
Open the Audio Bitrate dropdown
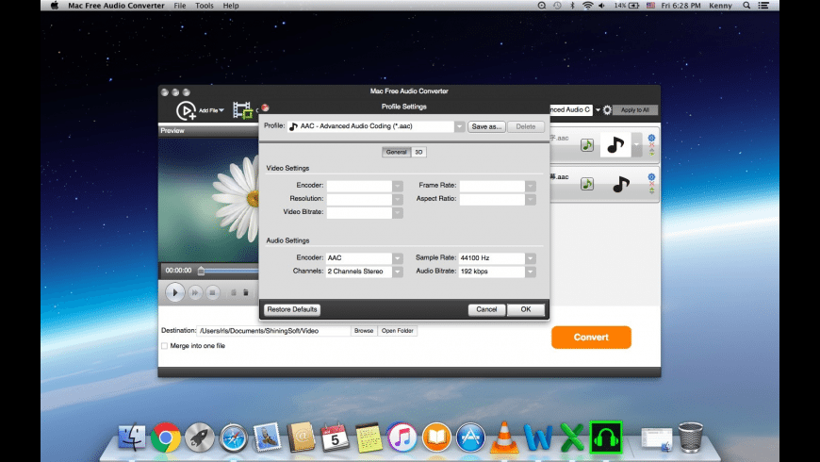pos(531,272)
